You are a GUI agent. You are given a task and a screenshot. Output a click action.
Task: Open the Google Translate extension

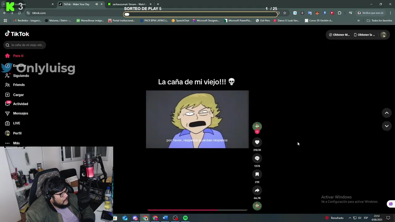(x=310, y=13)
